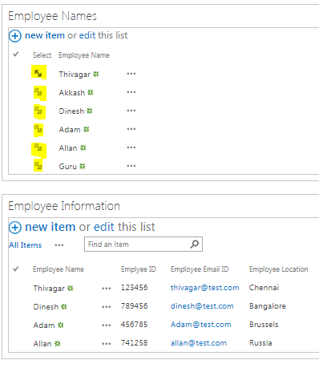
Task: Click plus icon in Employee Information list
Action: [x=15, y=228]
